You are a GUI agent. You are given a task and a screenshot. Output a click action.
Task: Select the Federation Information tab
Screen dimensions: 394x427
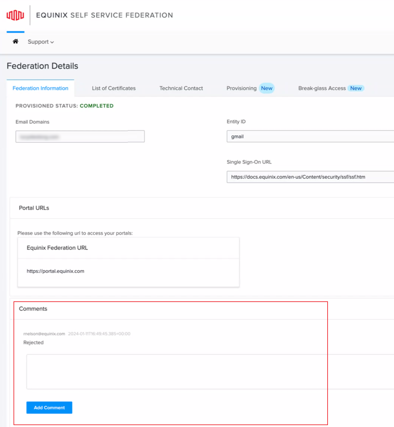click(x=40, y=88)
